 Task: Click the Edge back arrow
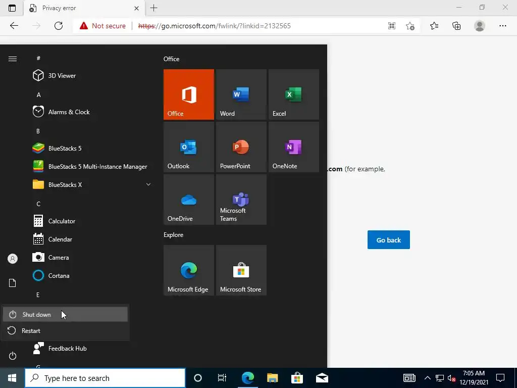(14, 26)
